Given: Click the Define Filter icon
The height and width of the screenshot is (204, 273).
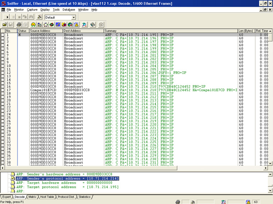Looking at the screenshot, I should point(40,17).
